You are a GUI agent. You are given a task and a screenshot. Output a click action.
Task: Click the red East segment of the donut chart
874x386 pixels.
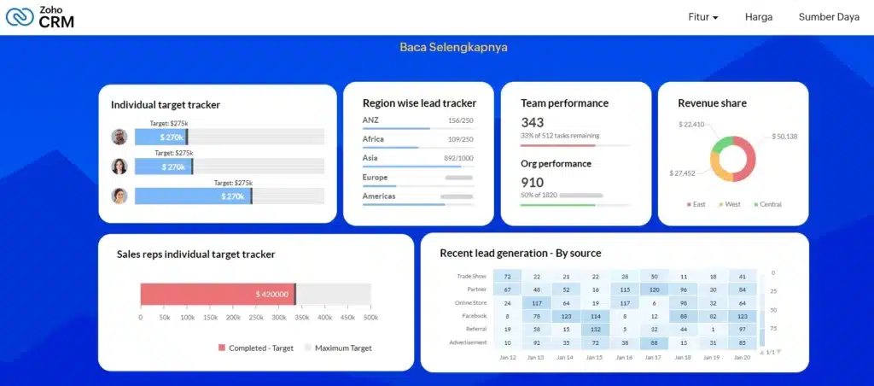[748, 159]
